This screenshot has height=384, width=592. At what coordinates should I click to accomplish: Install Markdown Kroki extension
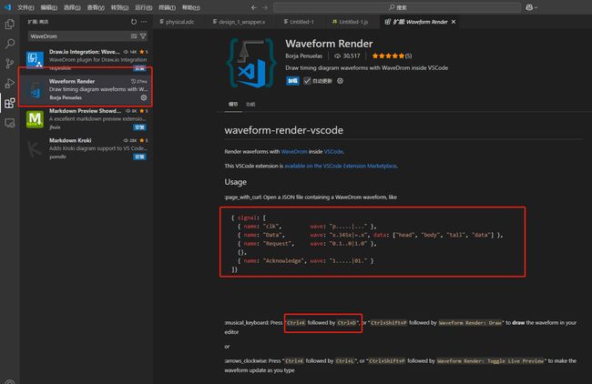click(139, 157)
